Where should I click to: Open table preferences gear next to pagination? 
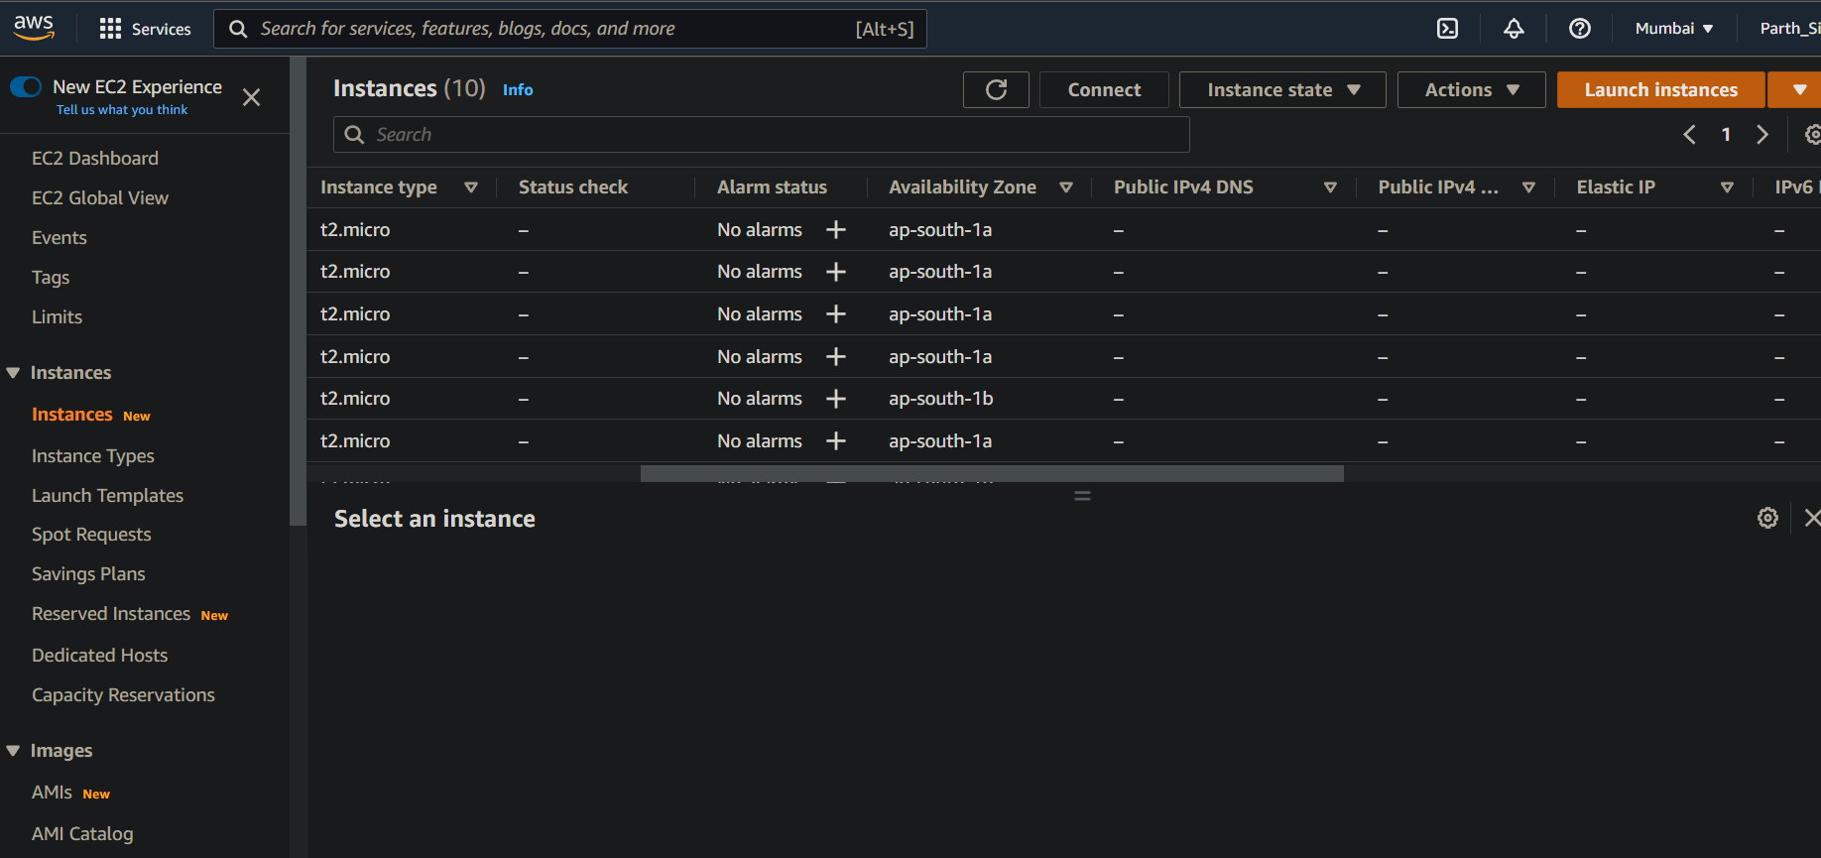coord(1812,135)
